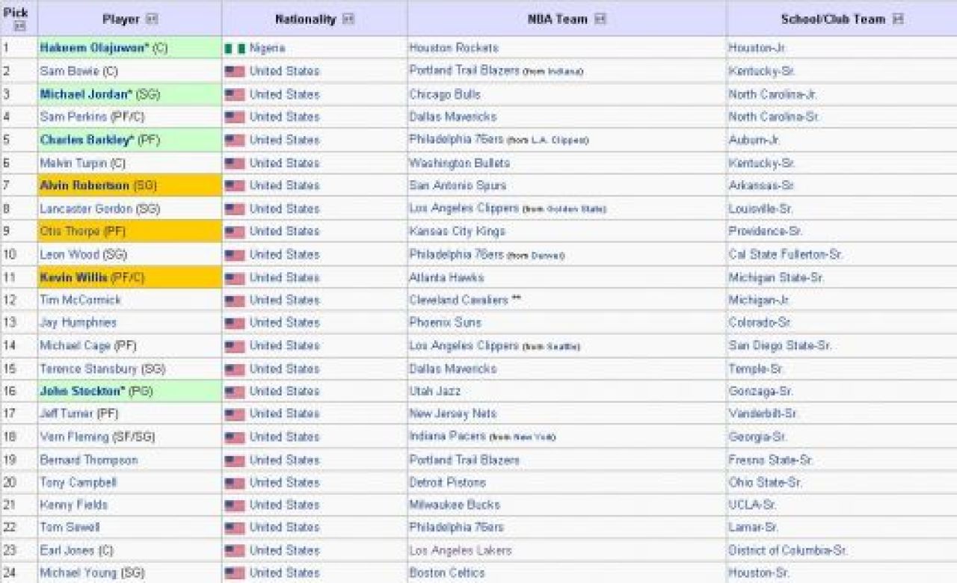The image size is (957, 583).
Task: Click the US flag in Earl Jones's row
Action: tap(235, 551)
